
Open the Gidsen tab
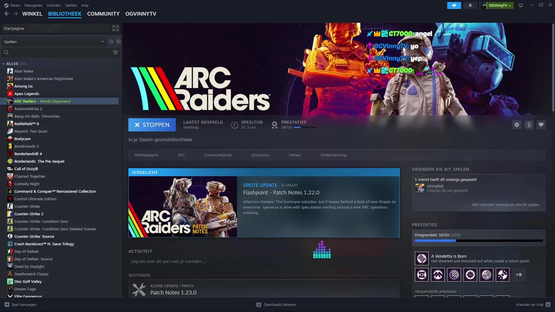(x=295, y=155)
